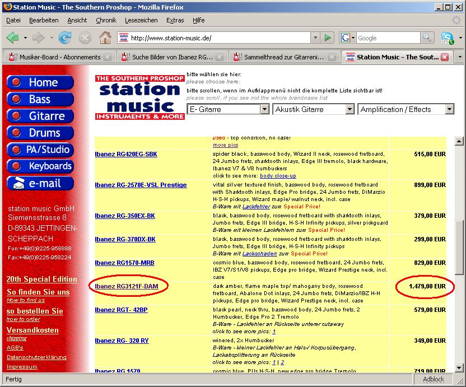Open the AGB's link
Image resolution: width=466 pixels, height=387 pixels.
tap(15, 347)
